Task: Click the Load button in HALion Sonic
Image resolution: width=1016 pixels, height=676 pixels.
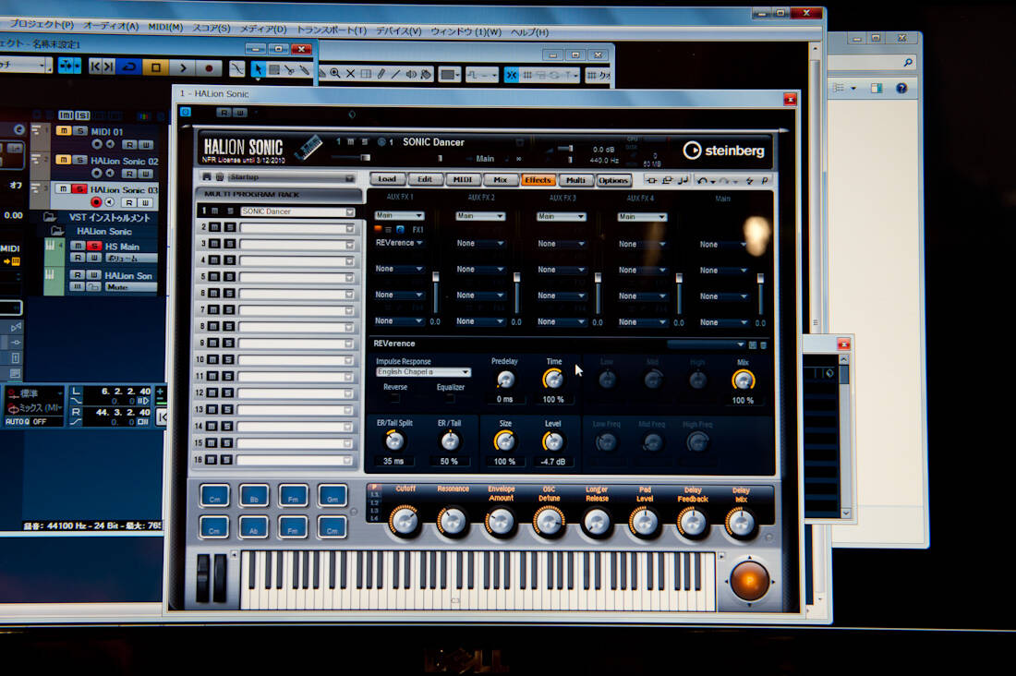Action: point(388,178)
